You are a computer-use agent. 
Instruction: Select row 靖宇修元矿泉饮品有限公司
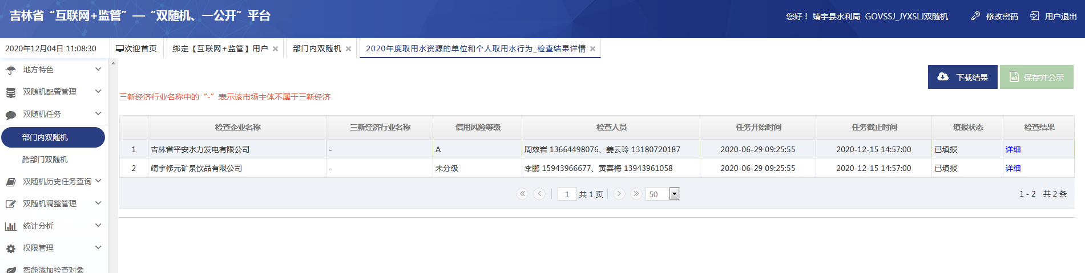596,168
